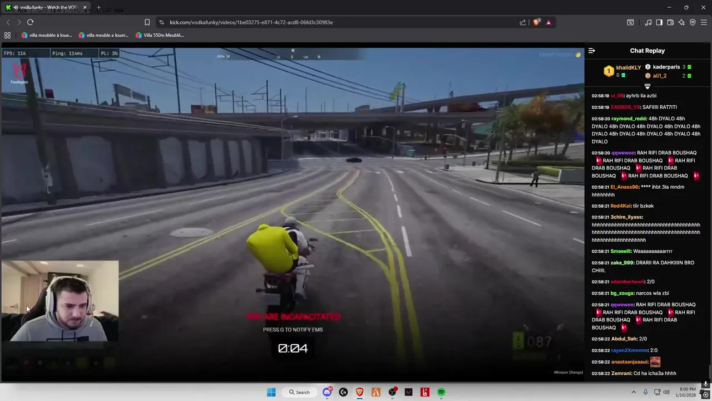Open Brave browser taskbar icon
Viewport: 712px width, 401px height.
[359, 392]
